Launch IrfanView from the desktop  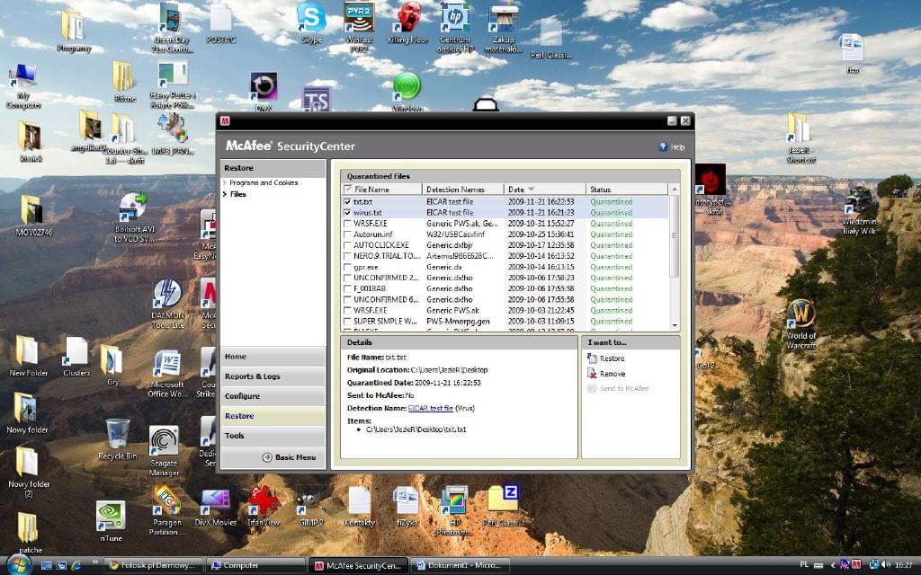click(x=263, y=507)
